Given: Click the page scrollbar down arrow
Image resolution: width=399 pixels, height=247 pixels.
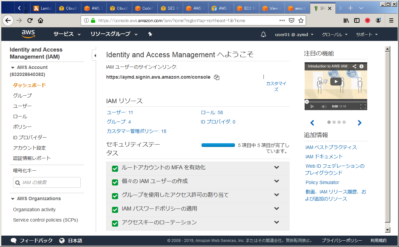Looking at the screenshot, I should 387,230.
